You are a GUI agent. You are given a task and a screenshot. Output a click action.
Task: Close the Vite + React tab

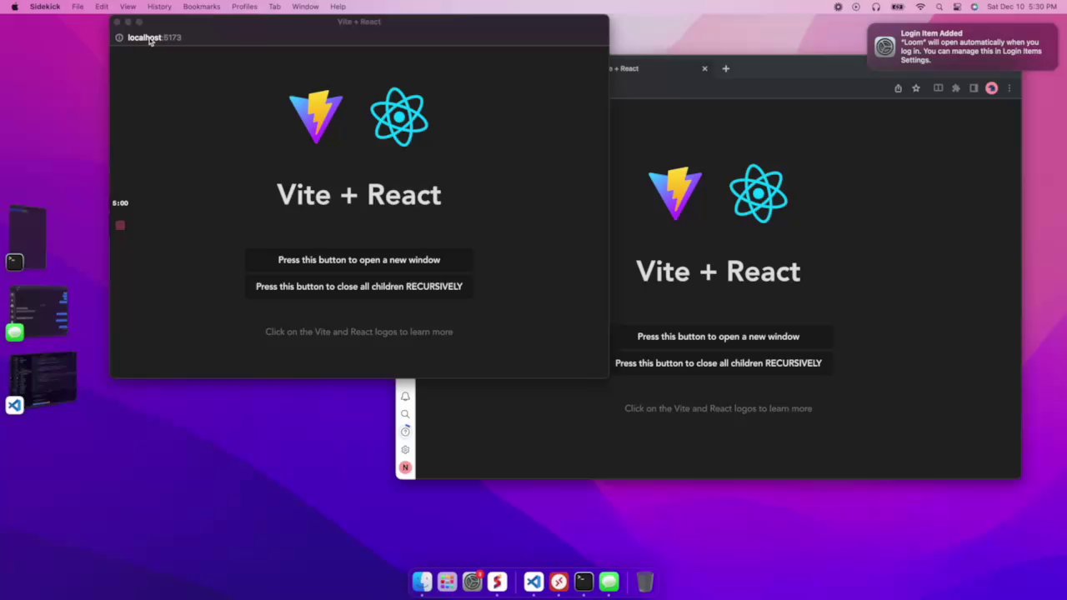704,68
